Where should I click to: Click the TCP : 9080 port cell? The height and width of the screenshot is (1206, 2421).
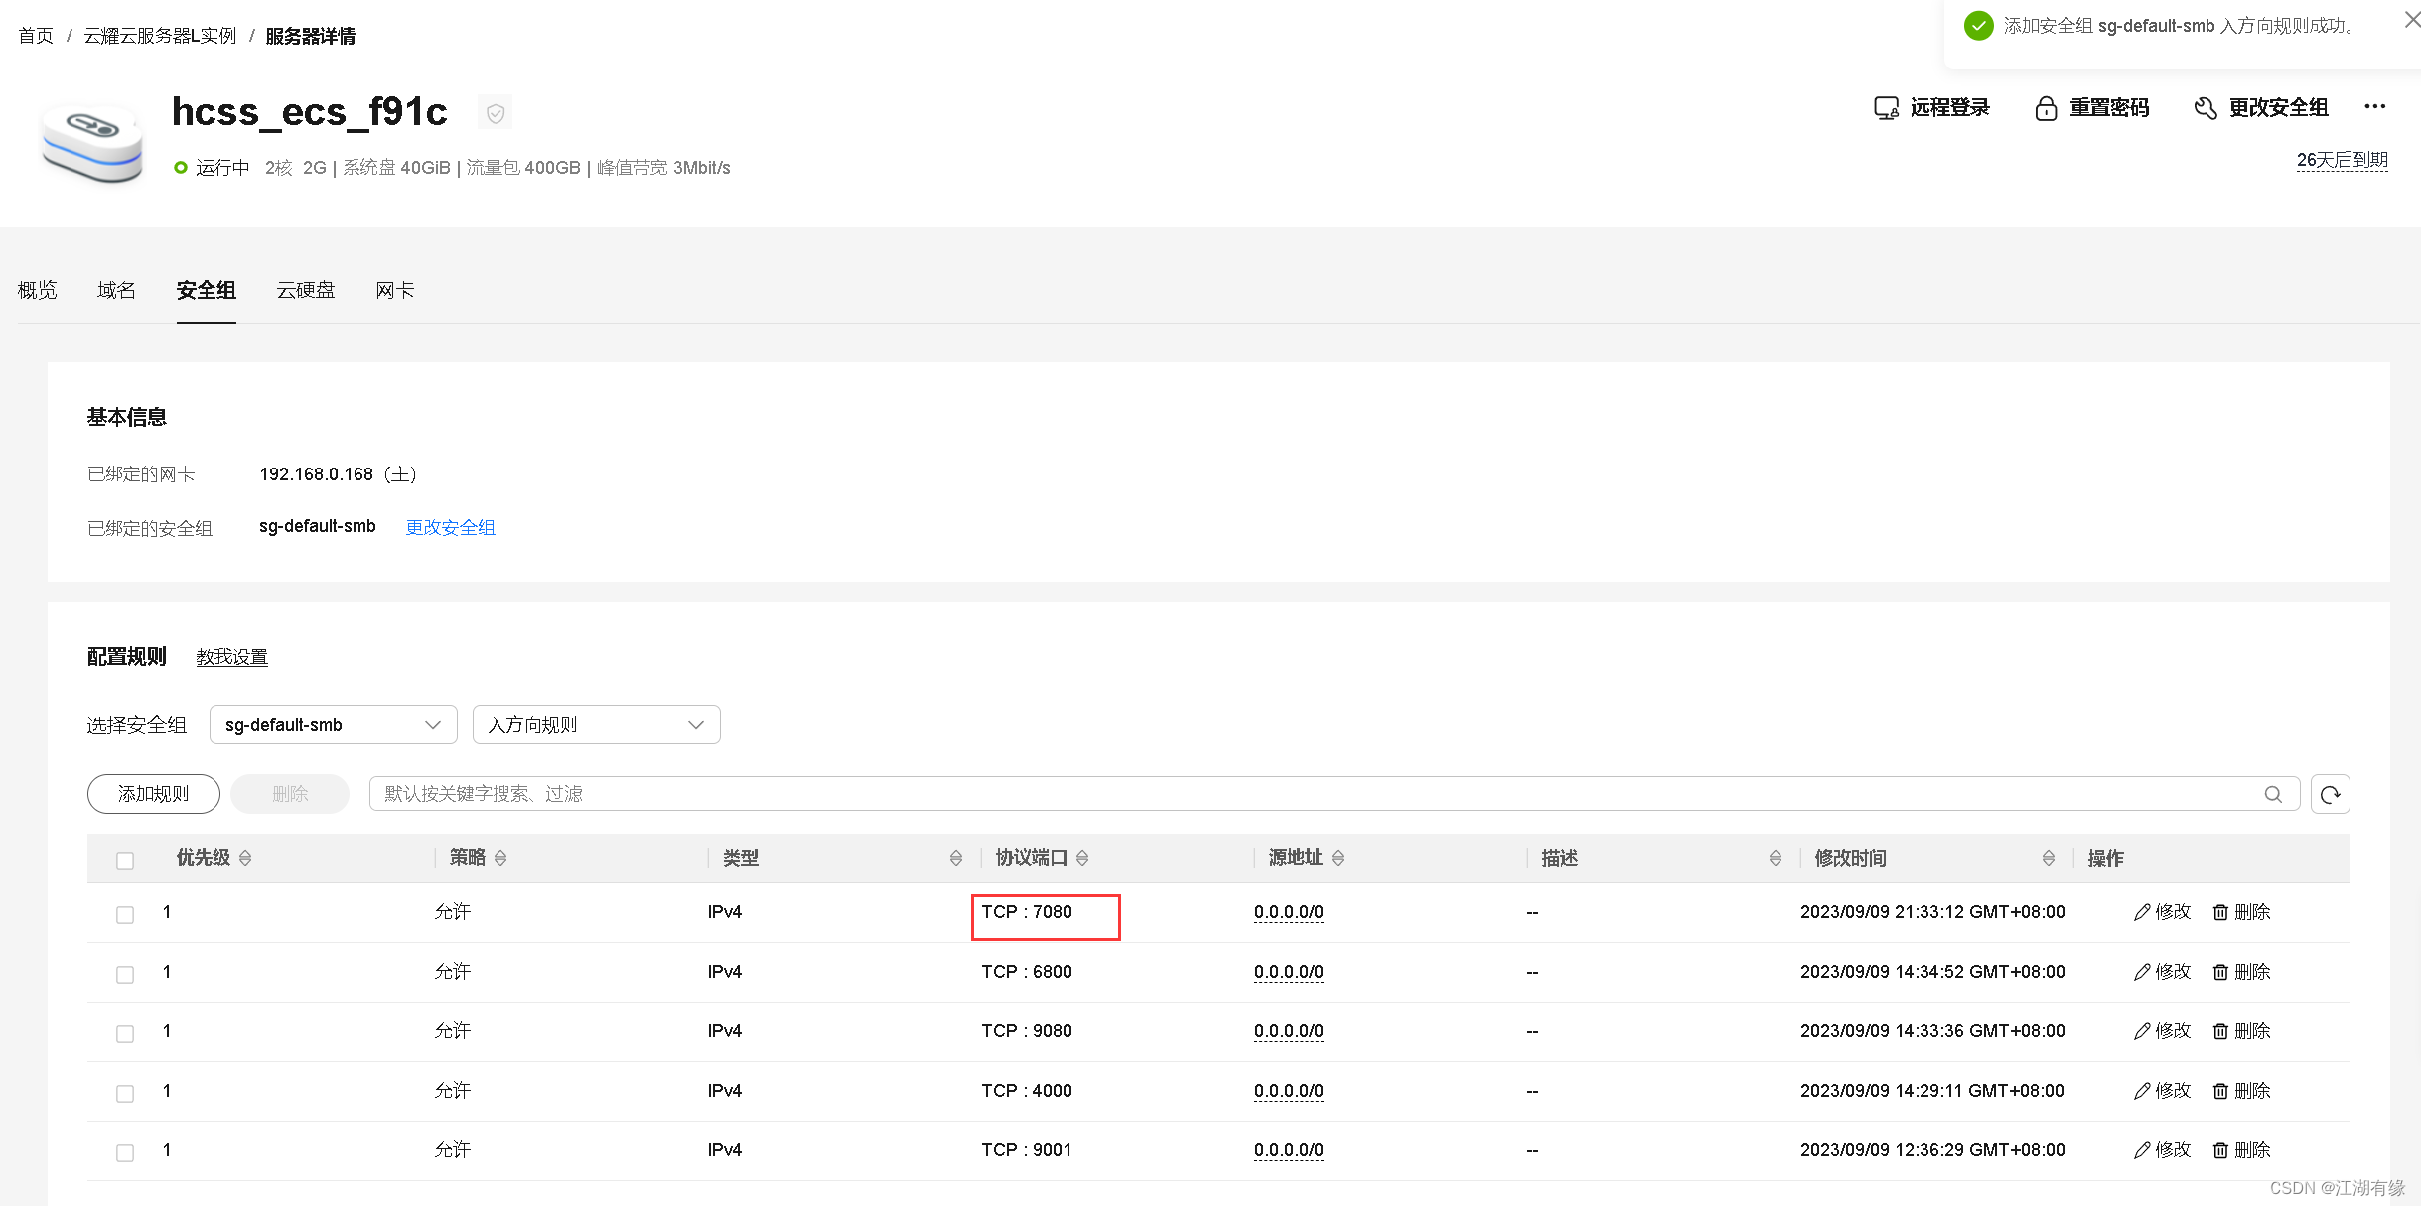pyautogui.click(x=1027, y=1031)
